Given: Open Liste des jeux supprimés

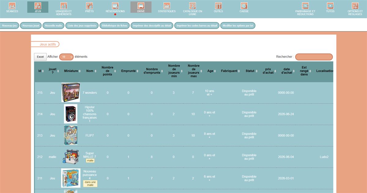Looking at the screenshot, I should [x=82, y=26].
